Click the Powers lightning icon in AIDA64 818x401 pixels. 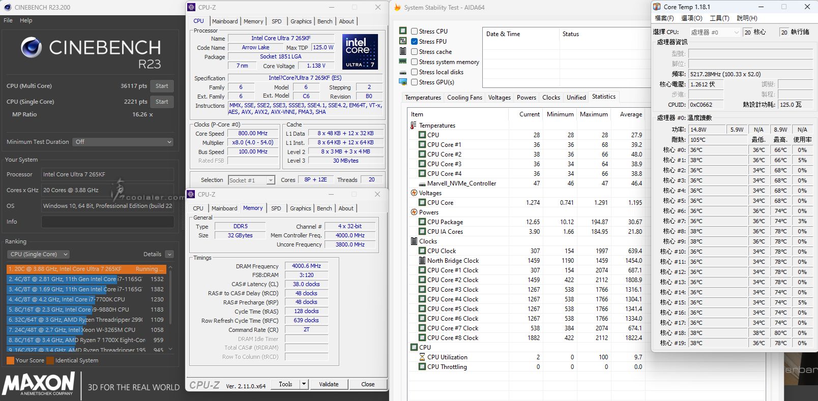pos(414,212)
